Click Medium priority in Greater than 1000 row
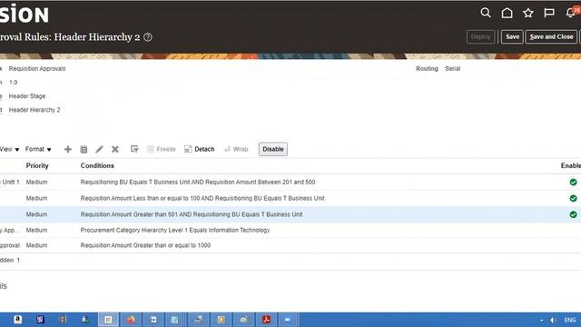This screenshot has width=581, height=327. click(x=36, y=245)
